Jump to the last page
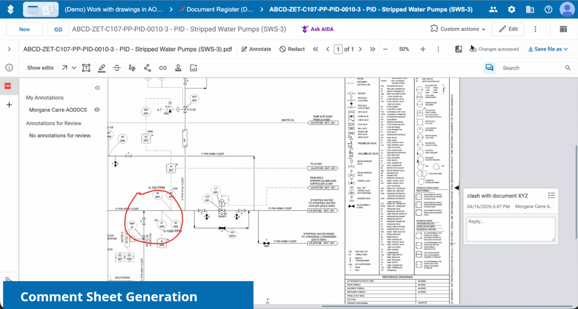 373,49
